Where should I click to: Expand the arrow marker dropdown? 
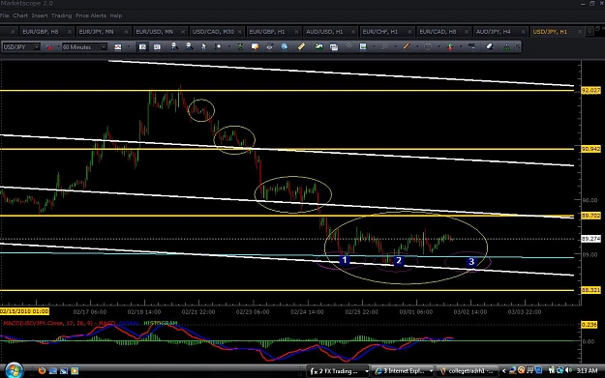coord(461,47)
